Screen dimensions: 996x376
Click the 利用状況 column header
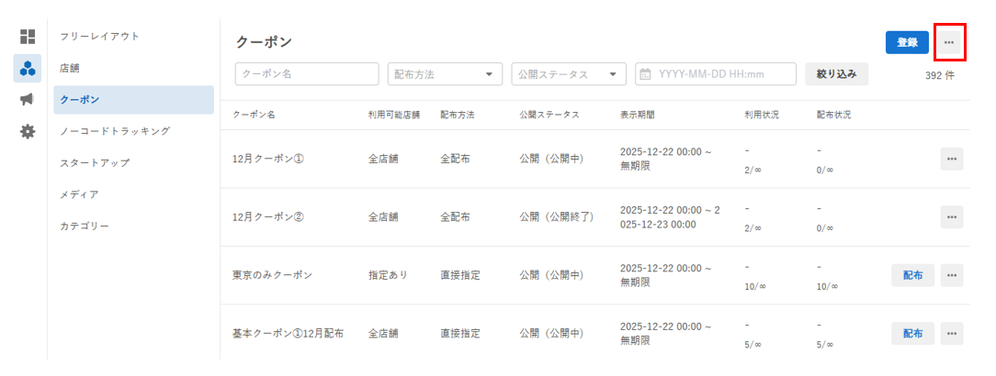point(762,116)
